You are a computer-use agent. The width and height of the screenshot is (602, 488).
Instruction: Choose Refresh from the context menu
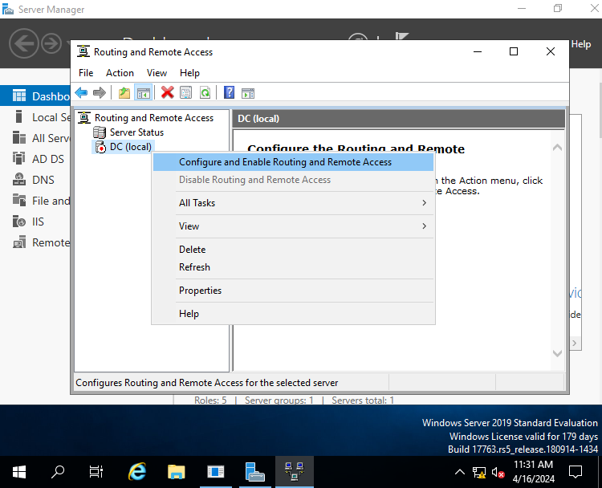[x=293, y=267]
